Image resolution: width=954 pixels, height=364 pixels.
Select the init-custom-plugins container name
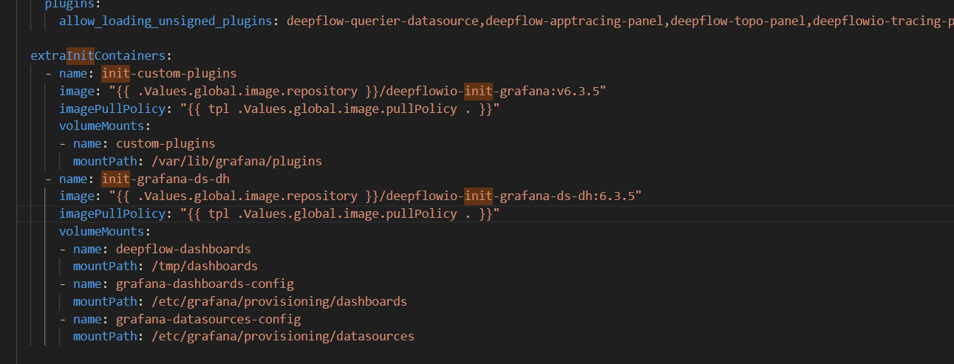pyautogui.click(x=168, y=73)
